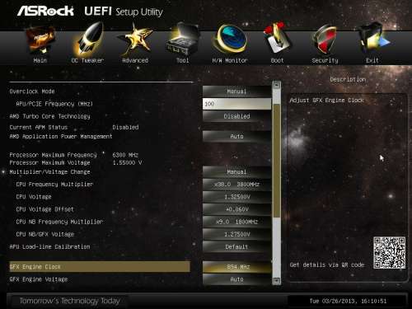Image resolution: width=412 pixels, height=309 pixels.
Task: Click the 'Adjust GFX Engine Clock' description
Action: point(326,101)
